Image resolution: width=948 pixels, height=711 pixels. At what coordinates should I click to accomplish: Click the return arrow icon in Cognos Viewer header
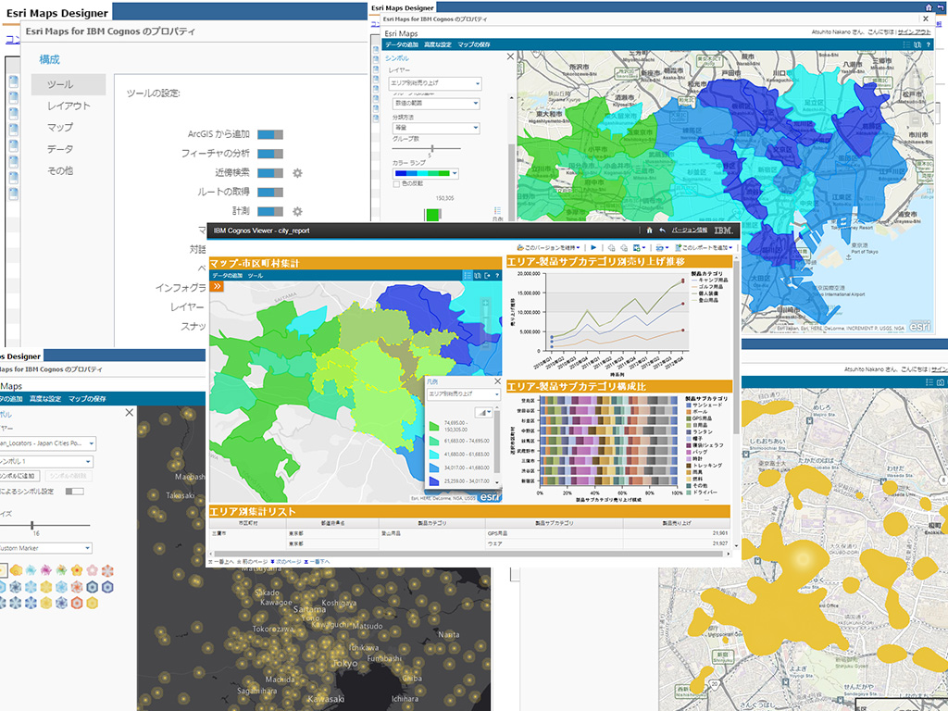(x=661, y=231)
